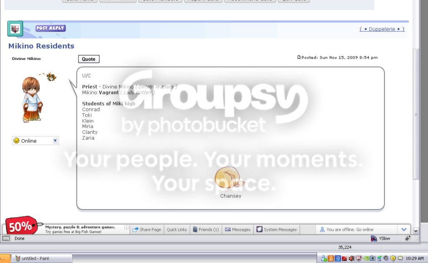Viewport: 428px width, 263px height.
Task: Click the Conrad name in the post
Action: click(x=91, y=110)
